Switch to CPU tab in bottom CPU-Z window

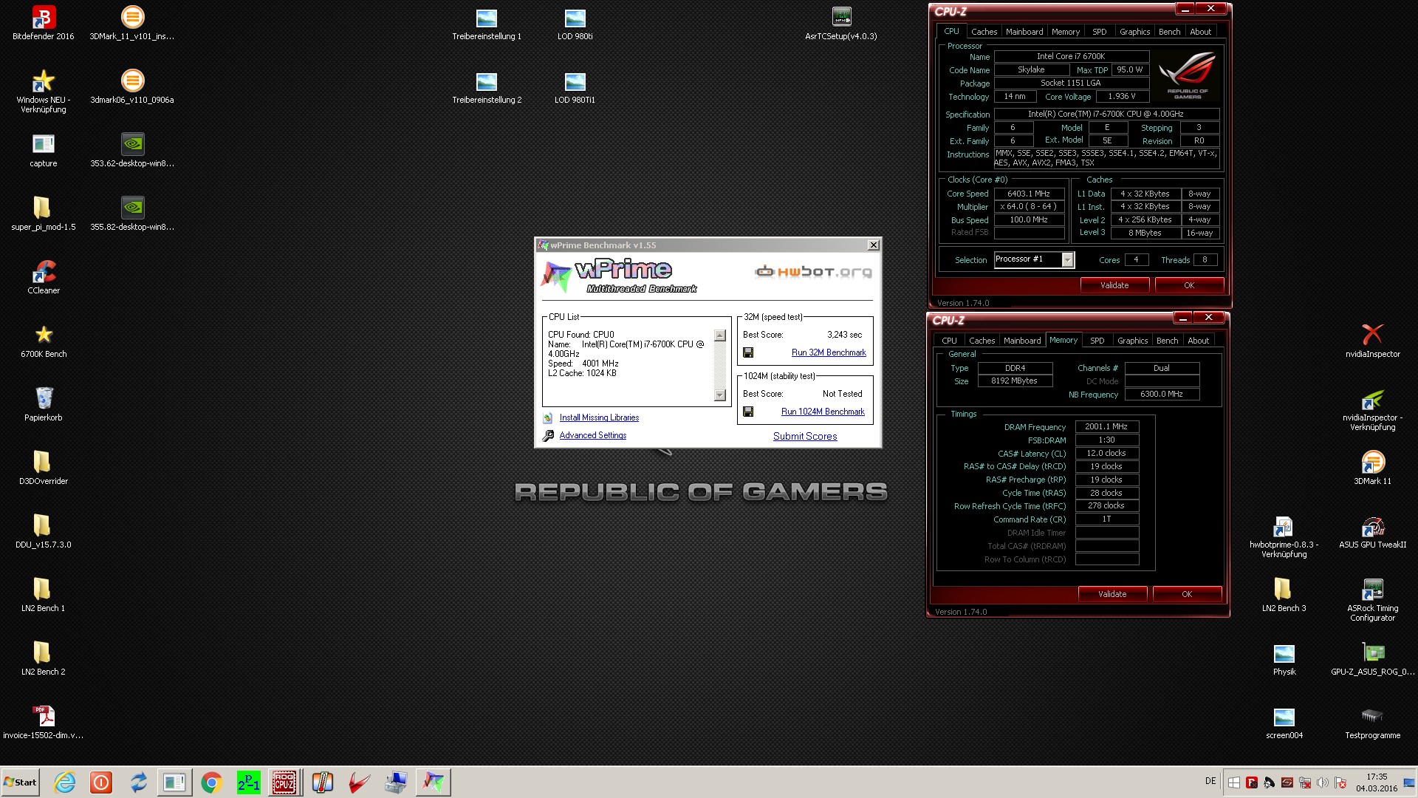point(949,341)
